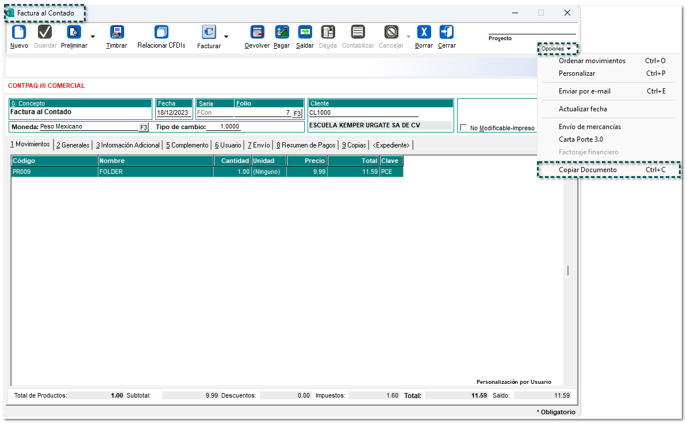Click the Devolver icon

(x=257, y=33)
